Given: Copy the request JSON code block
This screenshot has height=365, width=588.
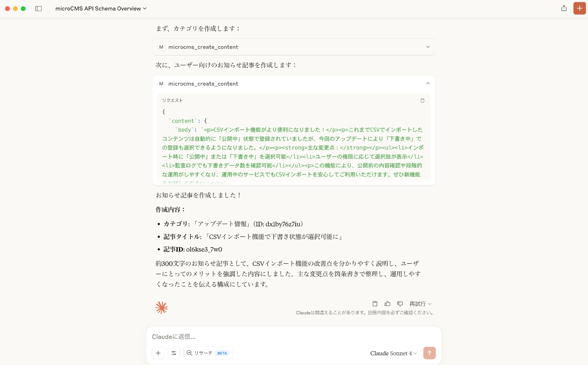Looking at the screenshot, I should pyautogui.click(x=423, y=100).
